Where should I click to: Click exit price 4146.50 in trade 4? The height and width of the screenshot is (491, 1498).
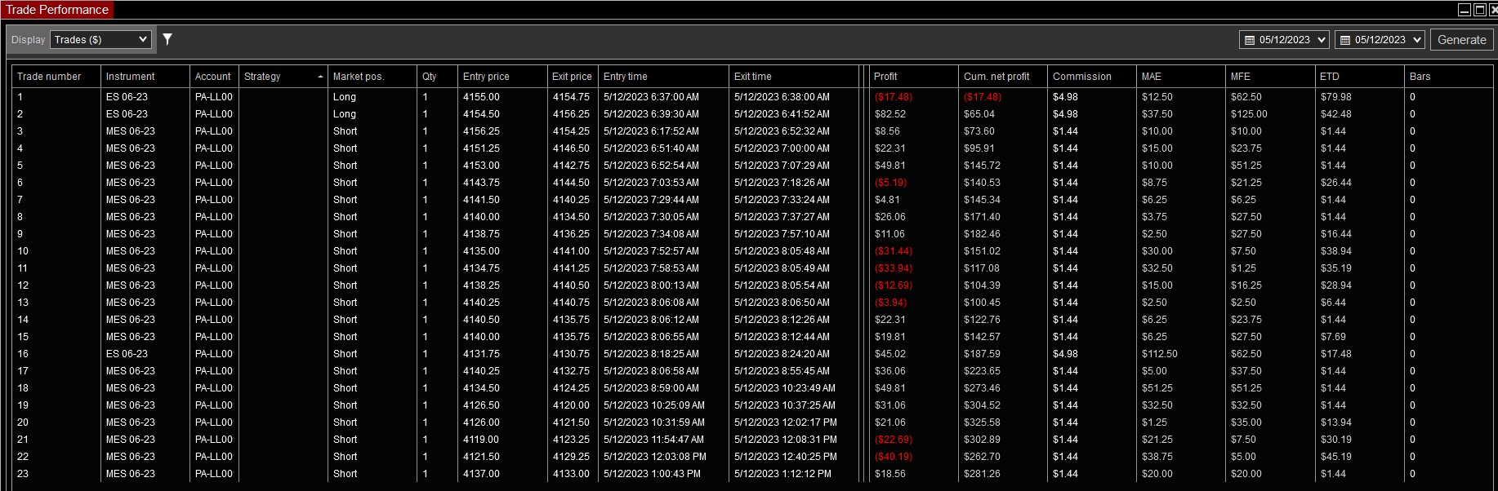(x=571, y=148)
